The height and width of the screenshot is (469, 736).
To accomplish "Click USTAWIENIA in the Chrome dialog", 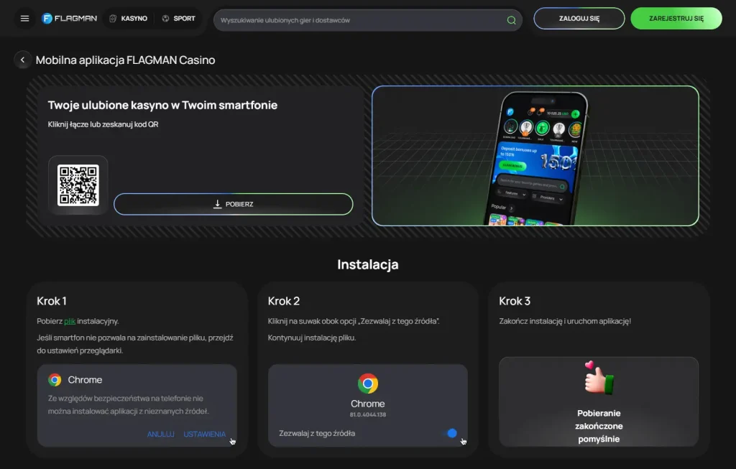I will click(205, 435).
